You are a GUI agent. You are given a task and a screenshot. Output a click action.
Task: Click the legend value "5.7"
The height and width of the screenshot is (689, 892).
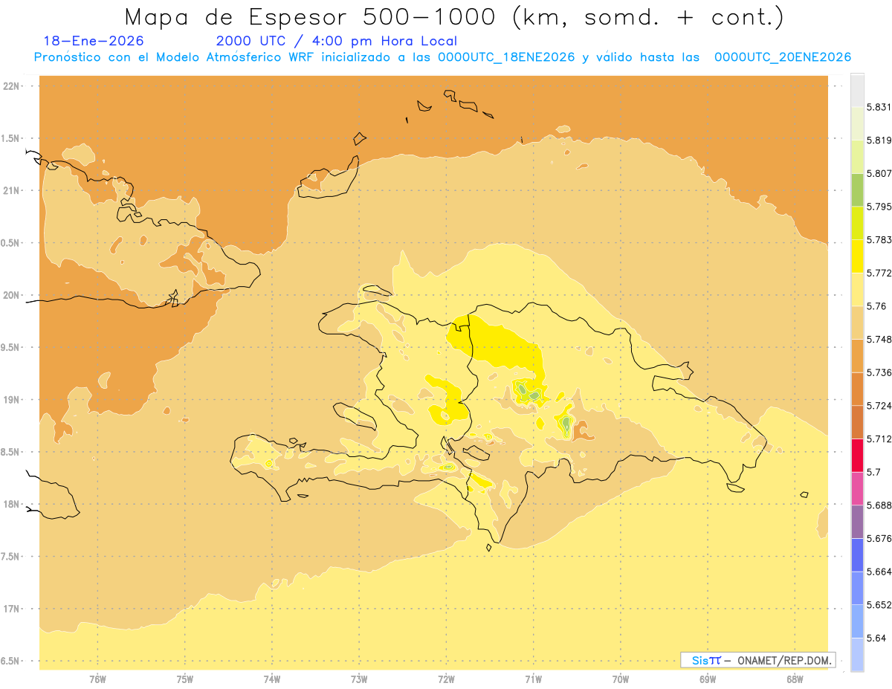pyautogui.click(x=873, y=472)
